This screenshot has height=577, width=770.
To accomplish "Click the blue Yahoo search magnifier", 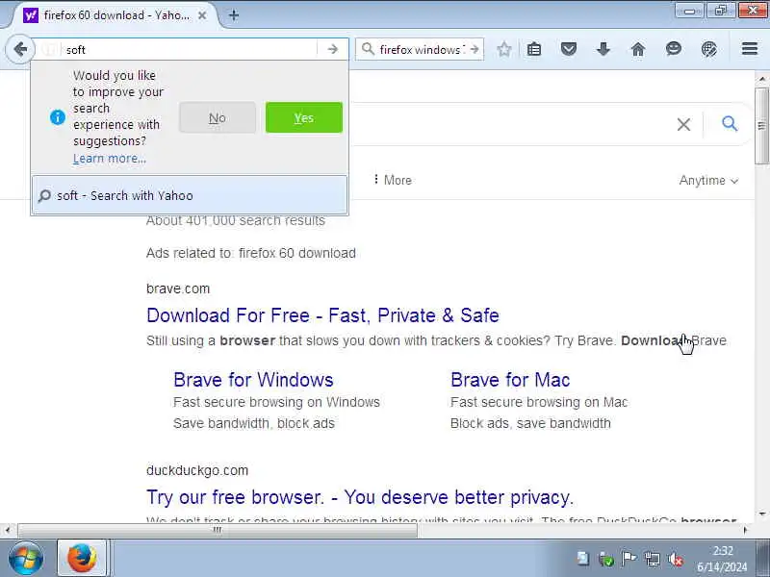I will click(730, 124).
